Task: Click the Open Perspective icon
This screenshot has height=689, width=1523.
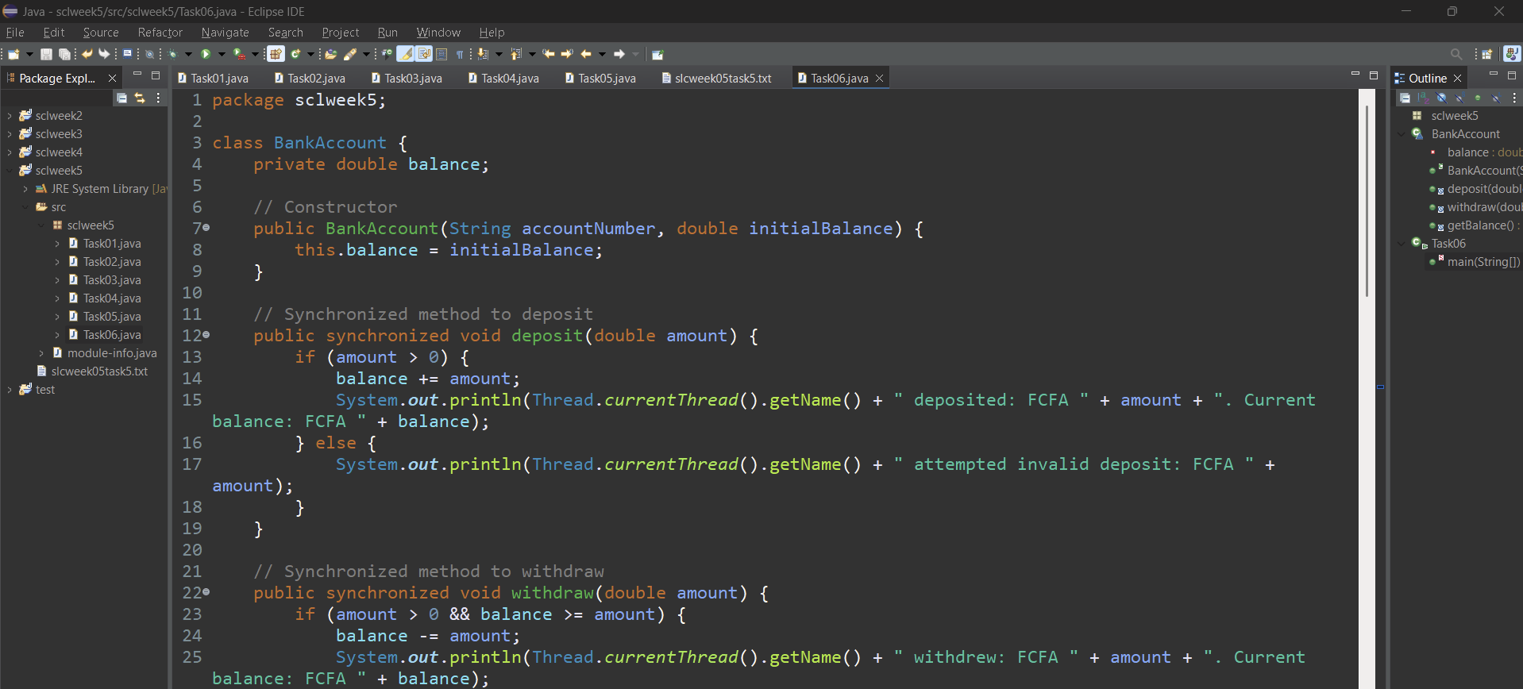Action: (1486, 54)
